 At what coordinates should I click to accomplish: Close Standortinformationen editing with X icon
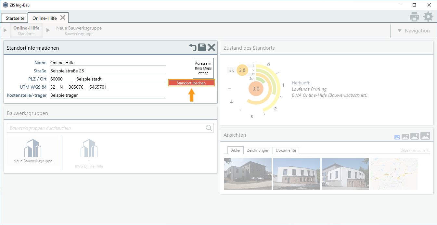tap(212, 48)
